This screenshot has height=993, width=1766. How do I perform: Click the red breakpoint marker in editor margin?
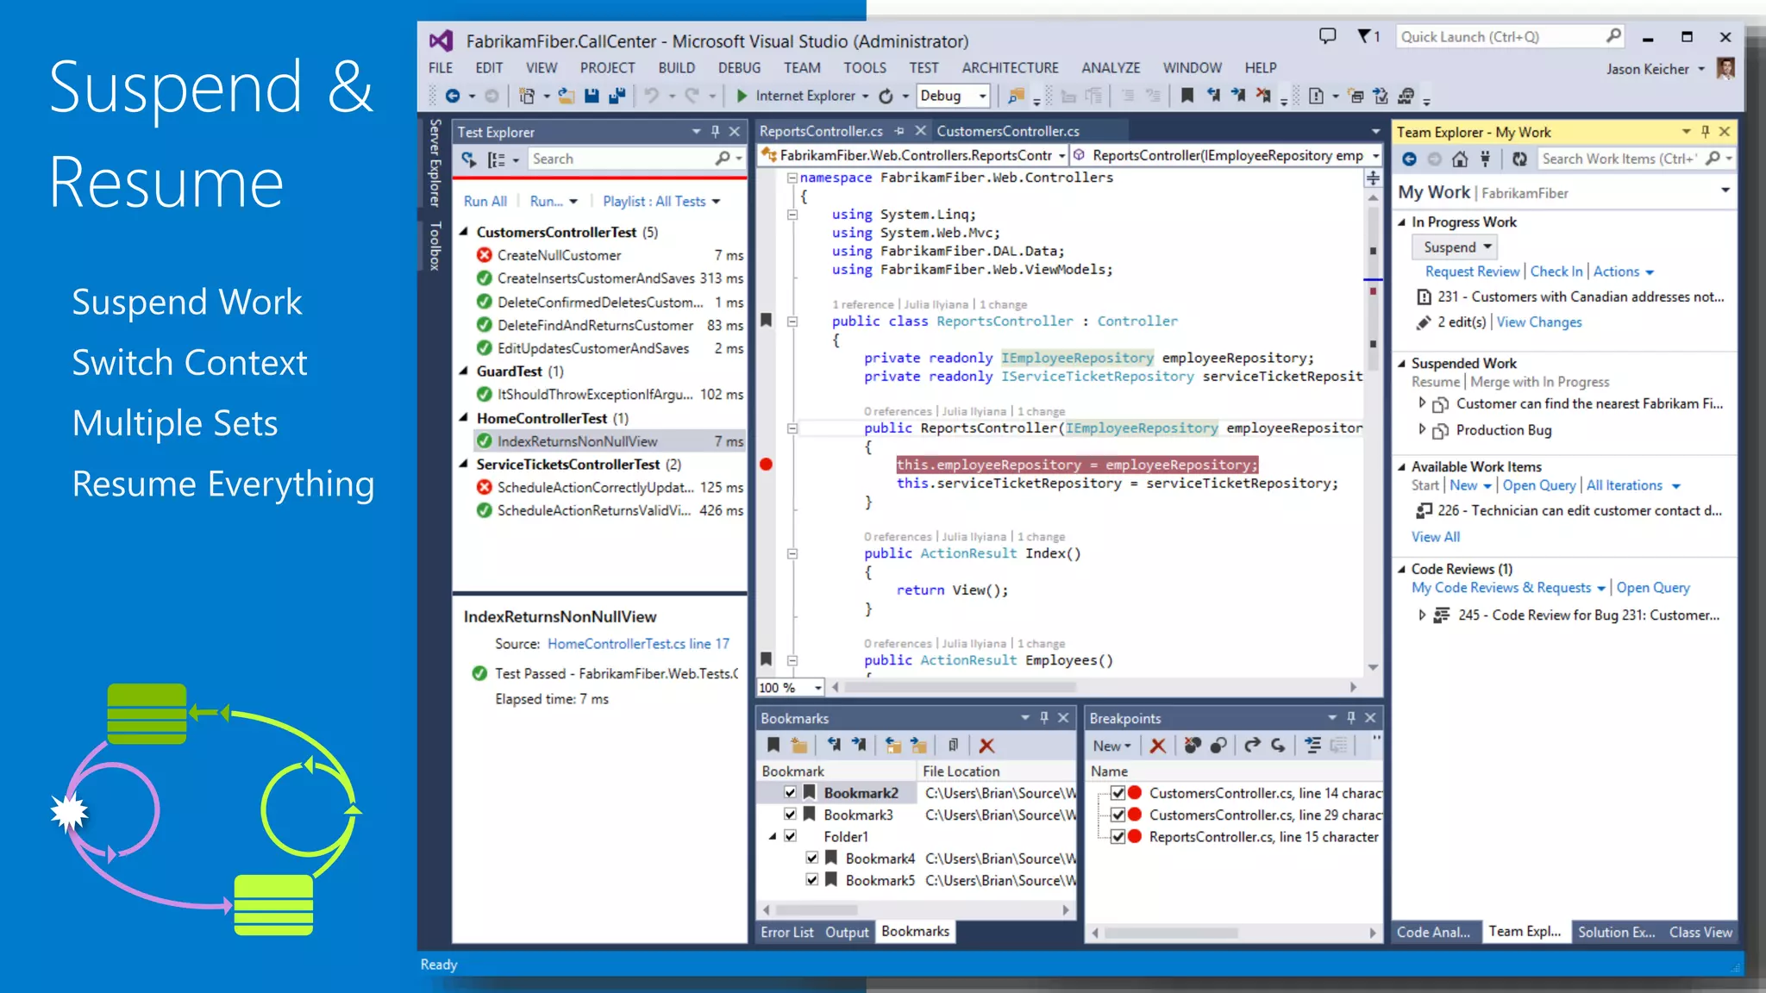[766, 464]
